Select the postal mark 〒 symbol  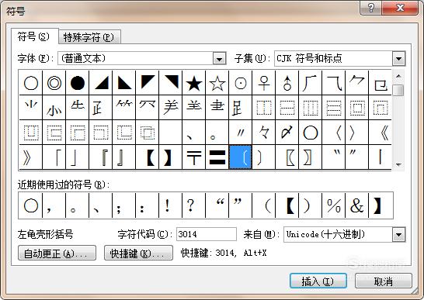point(194,157)
